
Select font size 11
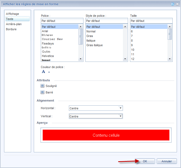click(x=149, y=54)
